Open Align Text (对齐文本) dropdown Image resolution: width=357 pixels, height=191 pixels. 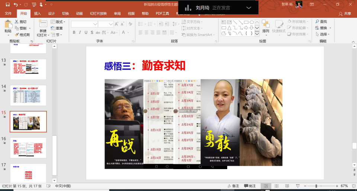(x=192, y=28)
